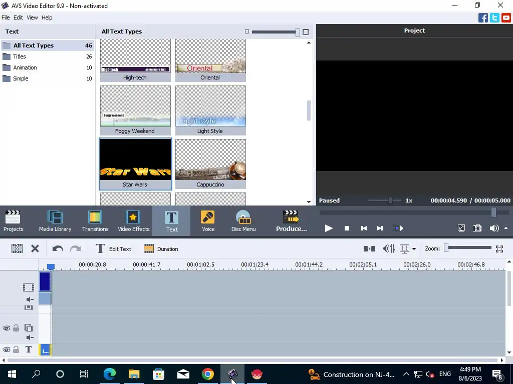Select the Light Style text preset
Image resolution: width=513 pixels, height=384 pixels.
click(210, 110)
